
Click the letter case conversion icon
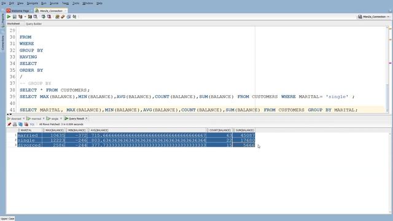tap(74, 17)
